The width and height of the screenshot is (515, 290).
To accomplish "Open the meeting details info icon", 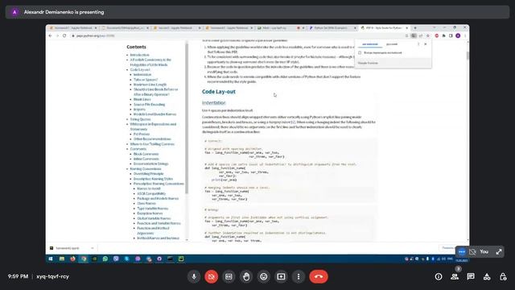I will [439, 277].
